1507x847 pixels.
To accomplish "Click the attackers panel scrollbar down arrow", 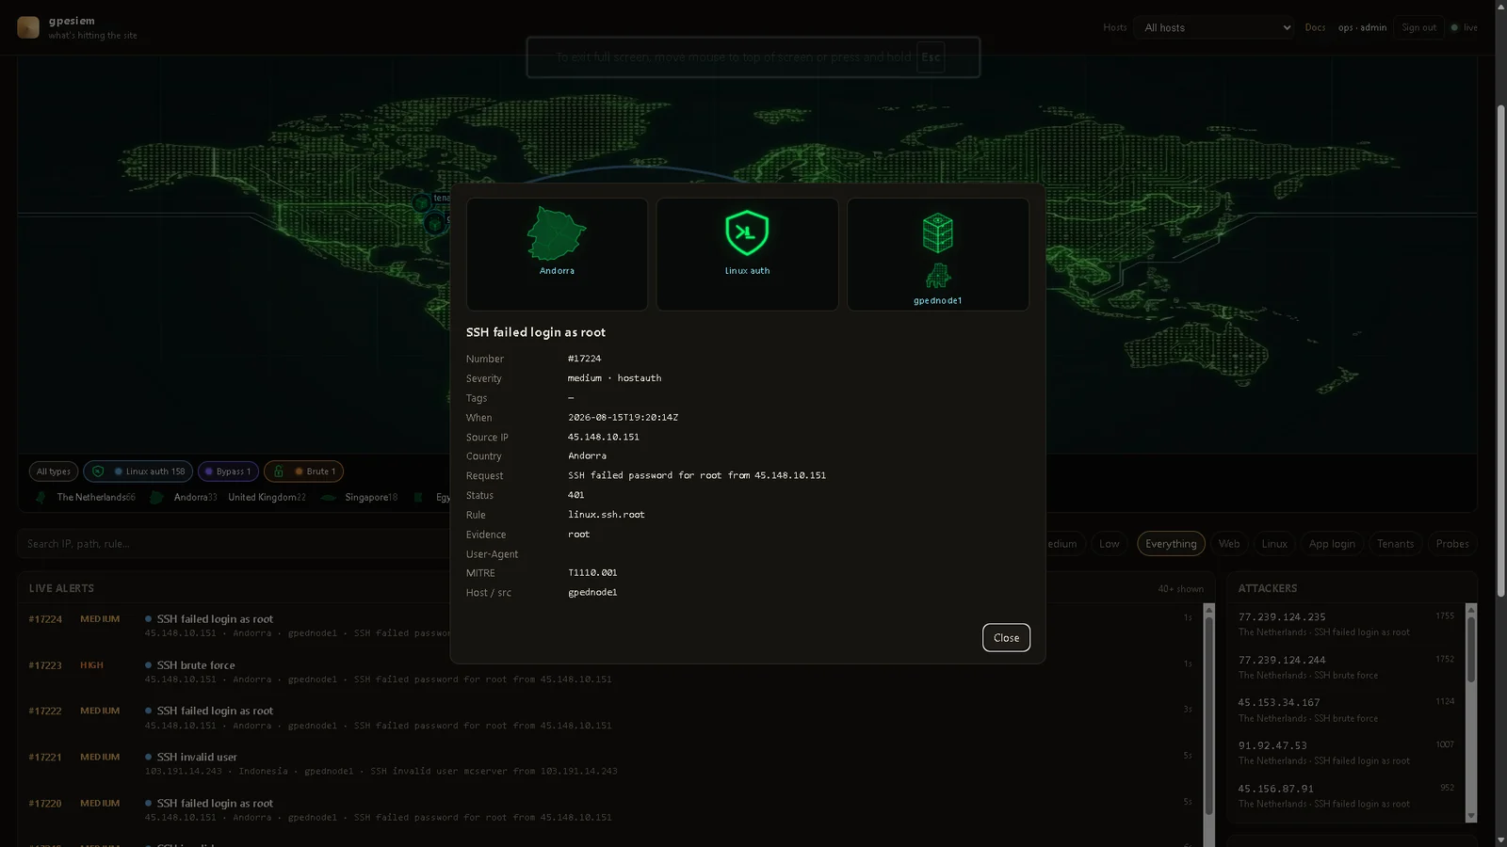I will click(x=1471, y=816).
